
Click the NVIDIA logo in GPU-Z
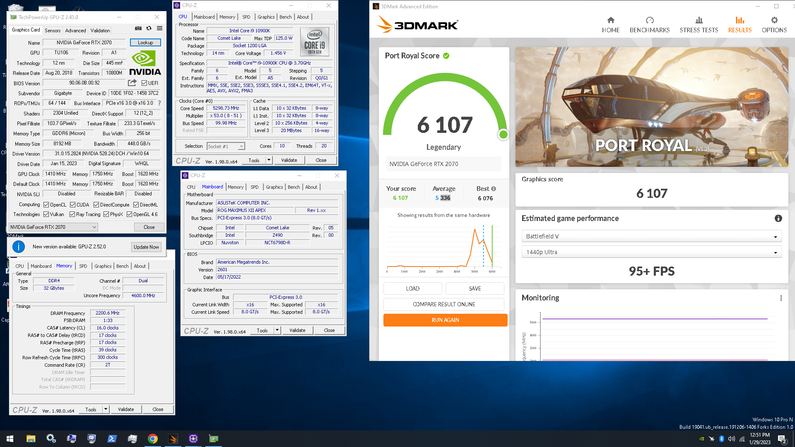[x=145, y=63]
